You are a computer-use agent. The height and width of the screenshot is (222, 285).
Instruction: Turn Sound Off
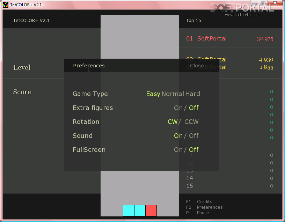(194, 136)
